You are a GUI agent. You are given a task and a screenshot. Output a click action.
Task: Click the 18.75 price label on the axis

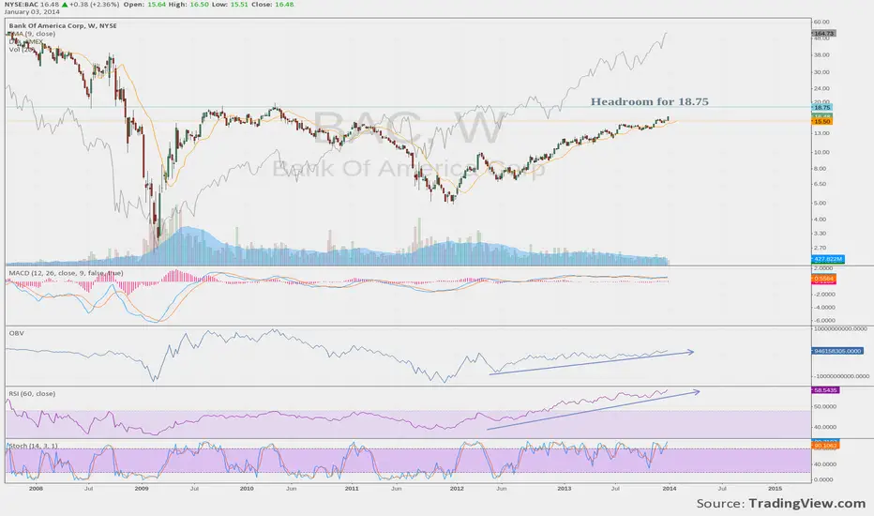[822, 107]
